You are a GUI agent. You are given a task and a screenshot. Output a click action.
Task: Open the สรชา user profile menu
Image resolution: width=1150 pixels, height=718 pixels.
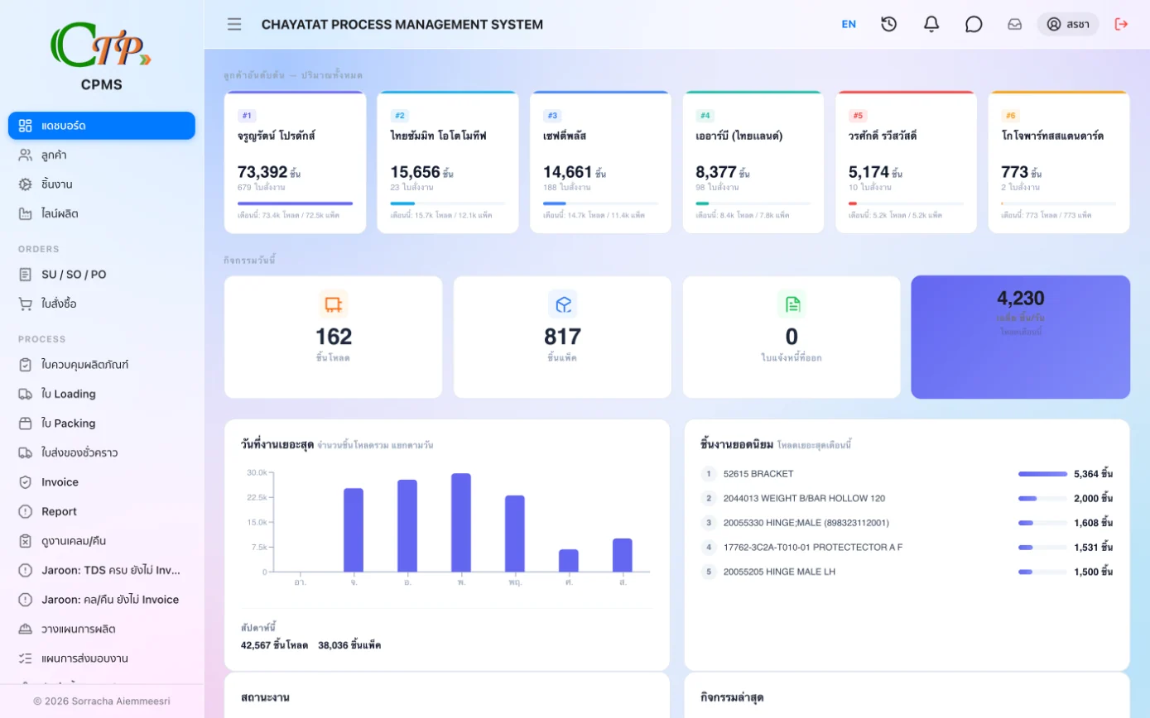(1068, 24)
